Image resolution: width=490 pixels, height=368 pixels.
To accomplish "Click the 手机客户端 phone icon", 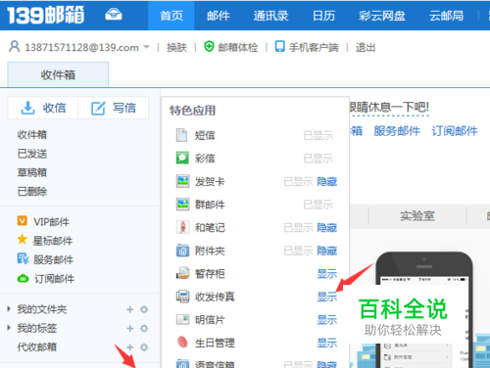I will (x=280, y=46).
